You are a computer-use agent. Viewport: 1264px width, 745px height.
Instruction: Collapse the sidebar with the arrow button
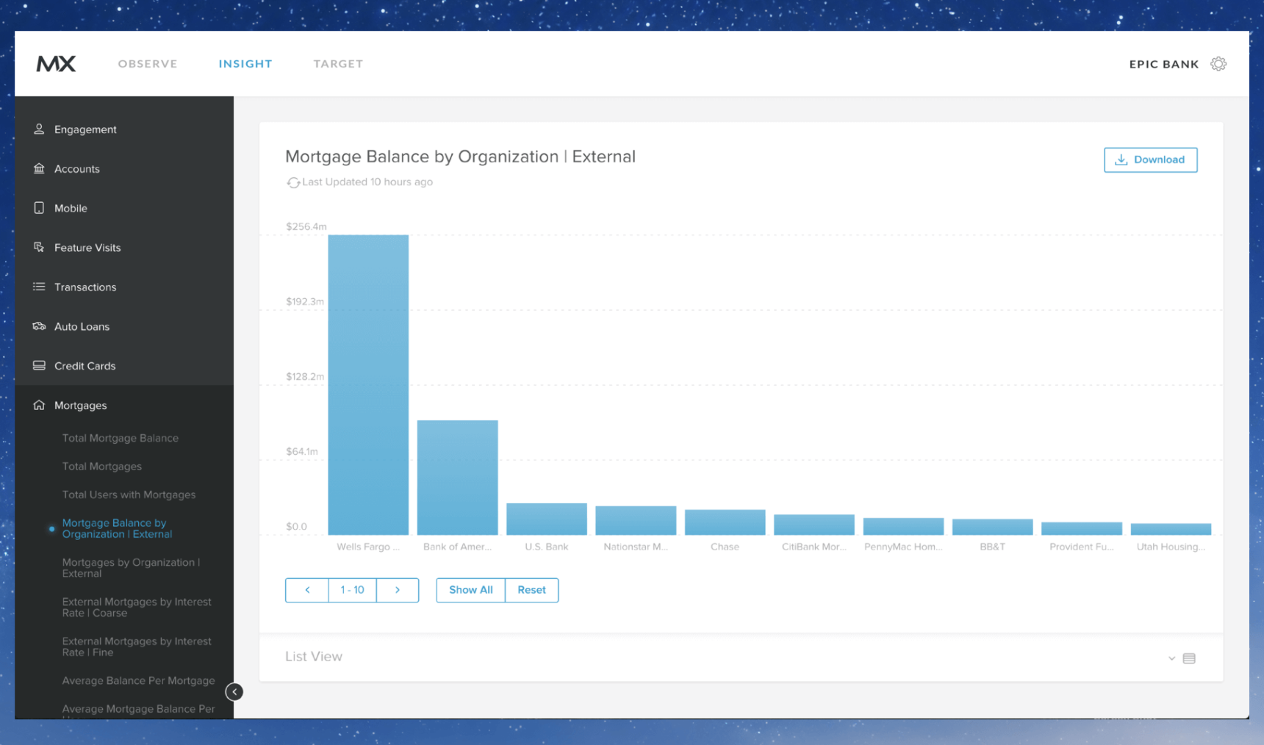[234, 691]
